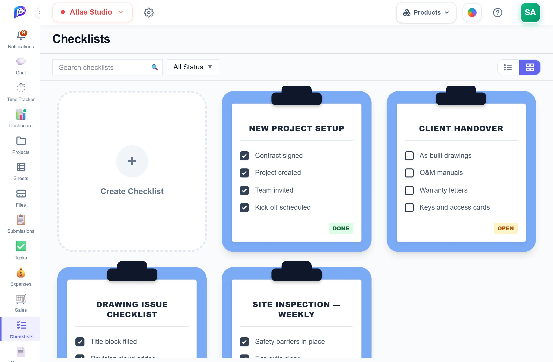Tick the Warranty letters checkbox
553x362 pixels.
(x=409, y=191)
